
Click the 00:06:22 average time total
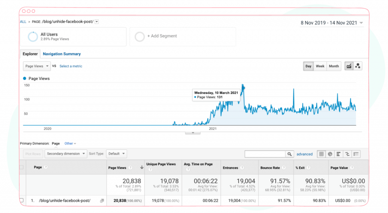pos(206,181)
